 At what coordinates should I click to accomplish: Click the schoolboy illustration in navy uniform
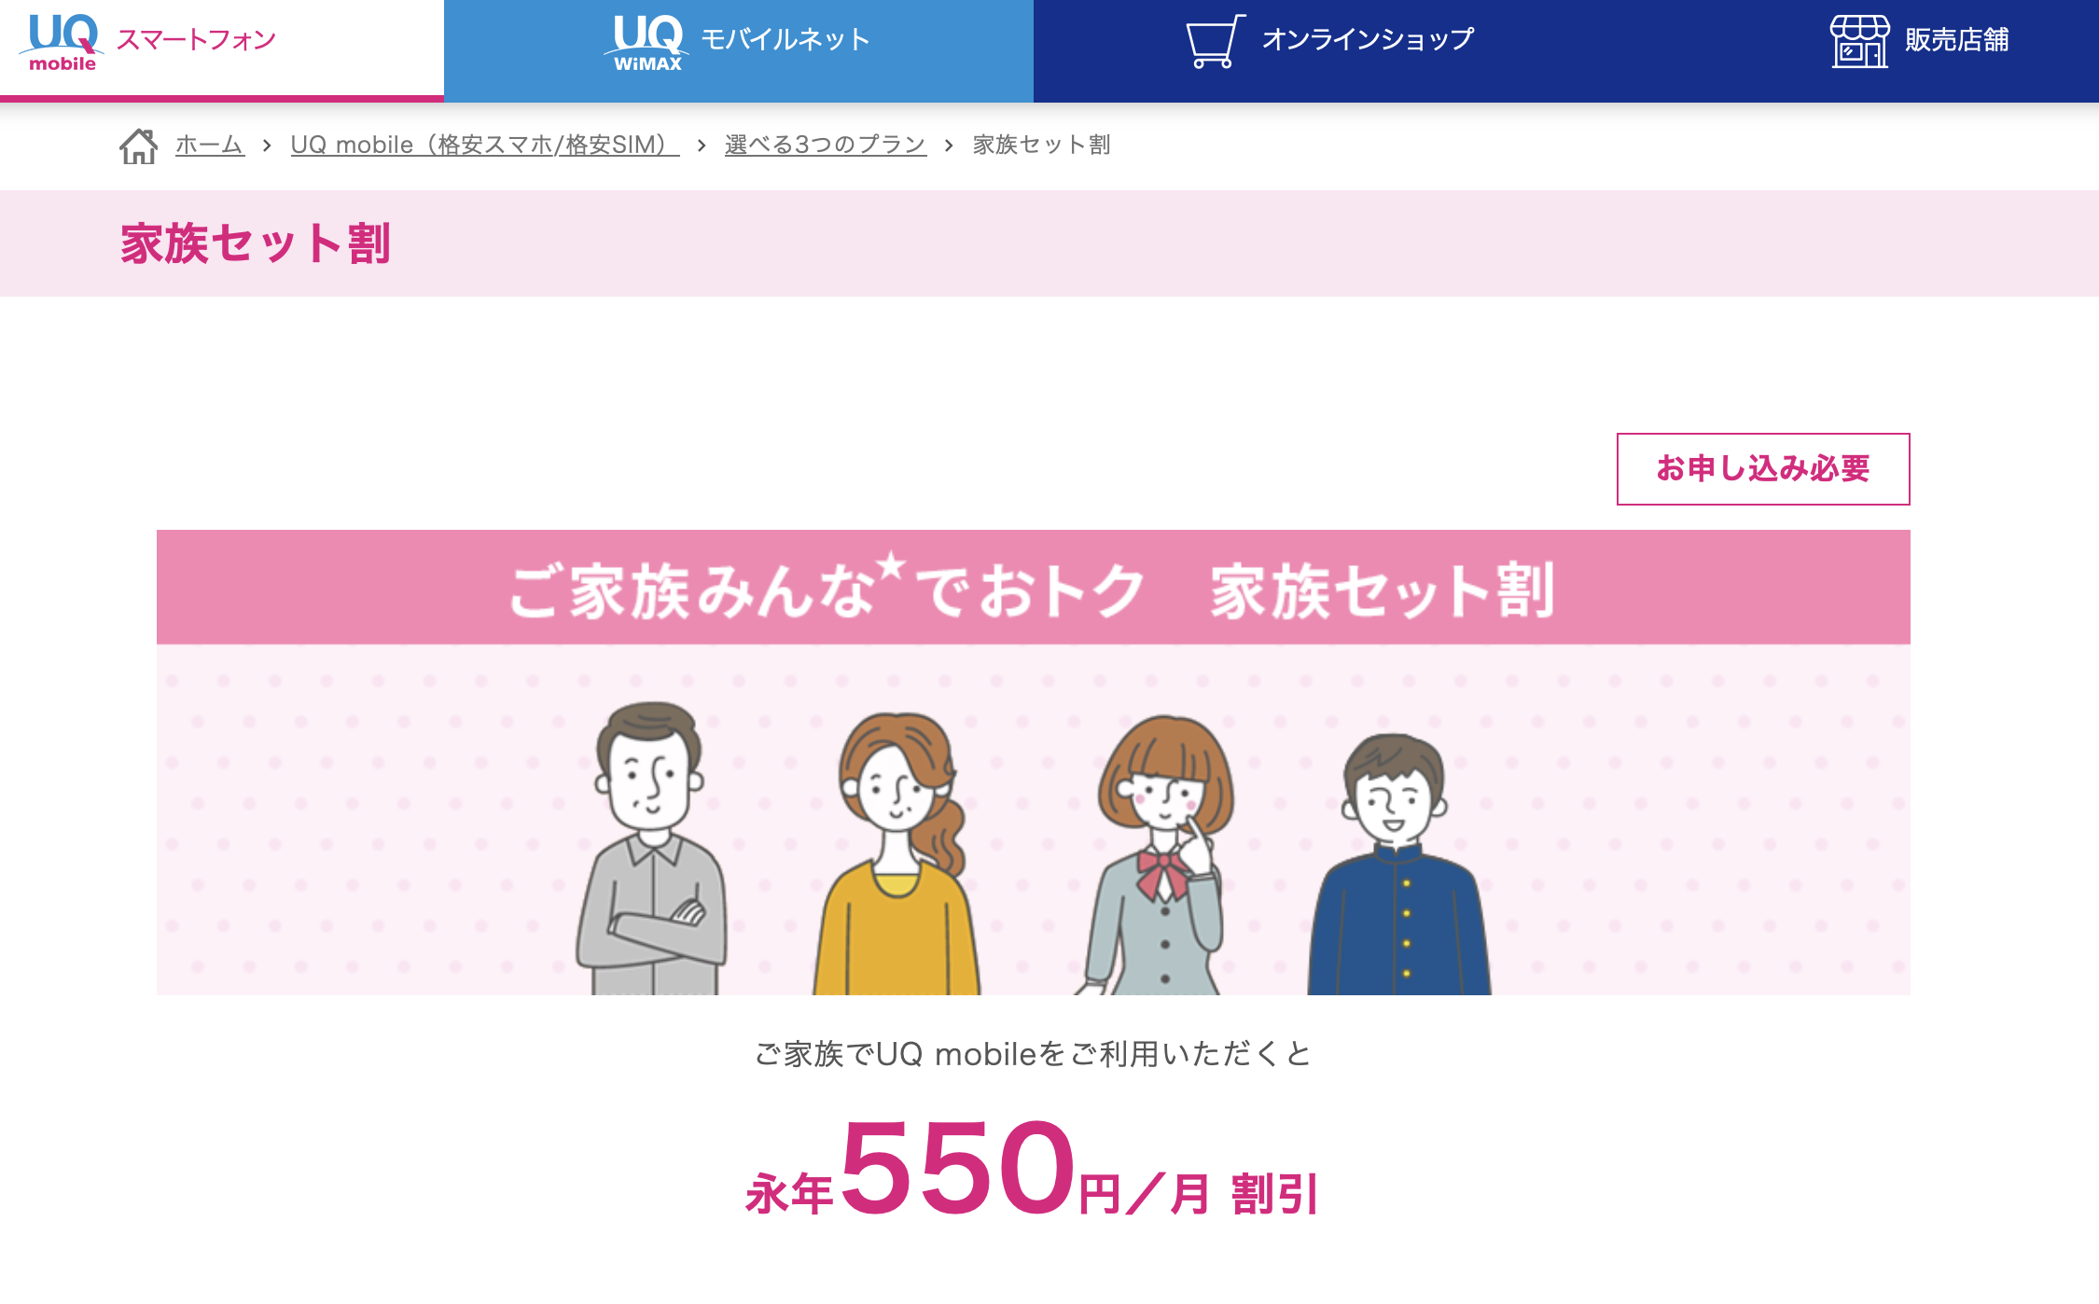click(1397, 864)
